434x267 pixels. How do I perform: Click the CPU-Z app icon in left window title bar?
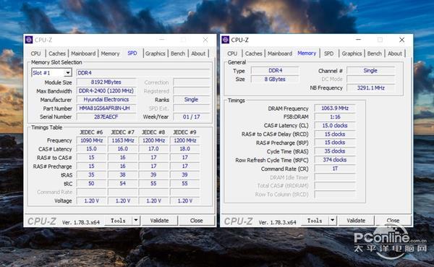[29, 40]
